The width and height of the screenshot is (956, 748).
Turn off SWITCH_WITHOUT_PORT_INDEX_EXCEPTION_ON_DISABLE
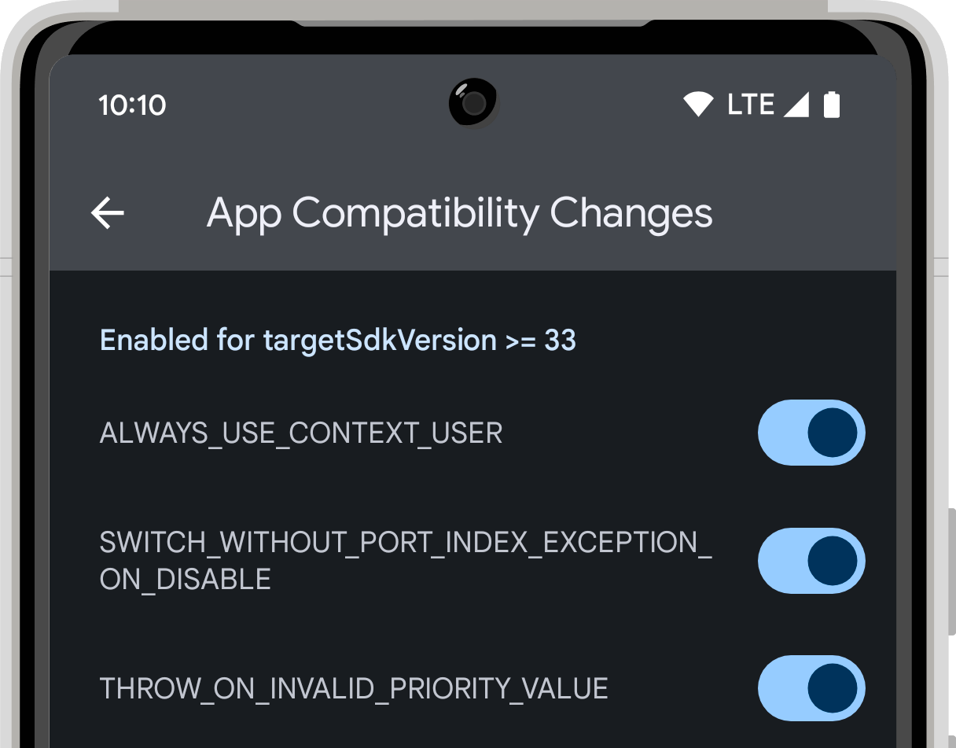(811, 560)
